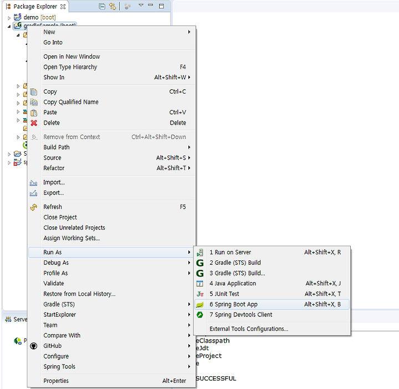The width and height of the screenshot is (399, 389).
Task: Expand the demo [boot] project
Action: (x=9, y=18)
